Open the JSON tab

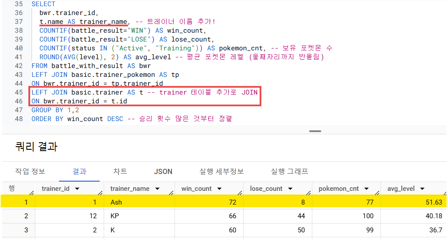coord(163,171)
